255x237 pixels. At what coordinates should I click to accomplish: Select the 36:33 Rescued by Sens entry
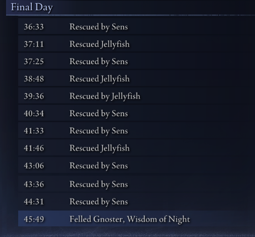(137, 26)
